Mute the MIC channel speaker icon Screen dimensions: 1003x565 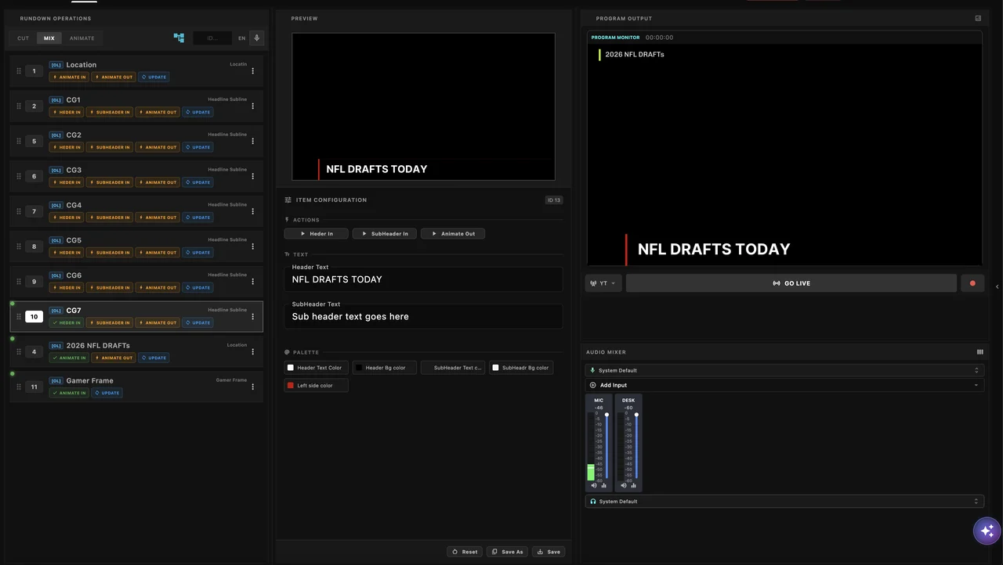click(x=593, y=485)
